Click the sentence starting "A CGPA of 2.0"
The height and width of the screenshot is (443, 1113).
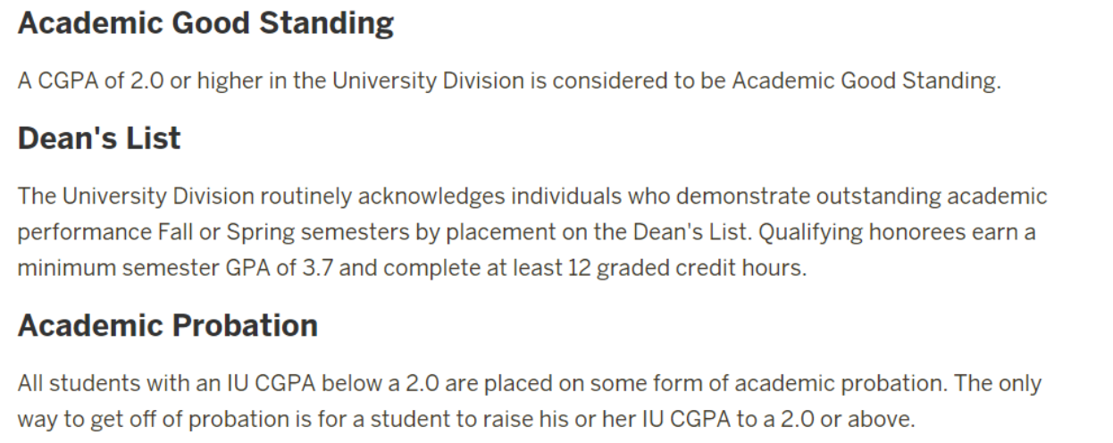click(x=509, y=81)
